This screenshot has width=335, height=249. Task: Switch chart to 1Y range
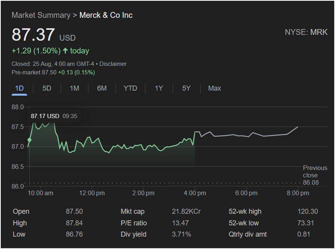[x=159, y=88]
